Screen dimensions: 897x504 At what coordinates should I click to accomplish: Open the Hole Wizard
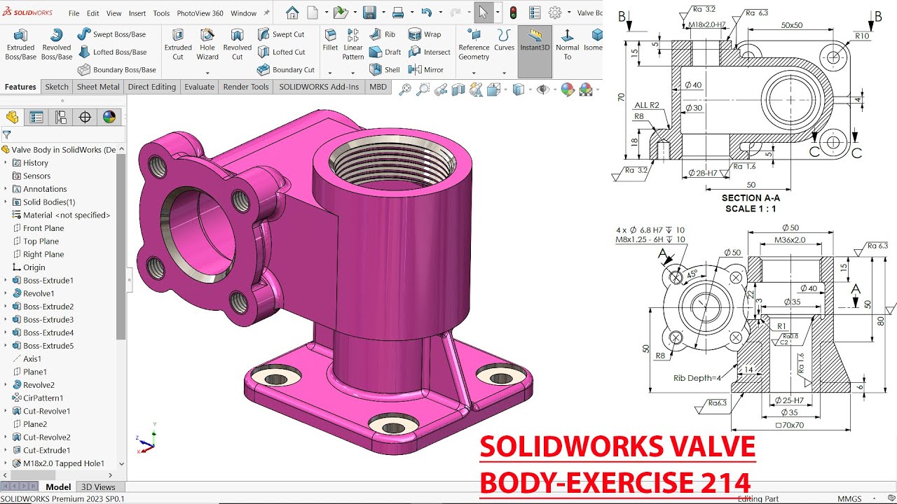[207, 45]
